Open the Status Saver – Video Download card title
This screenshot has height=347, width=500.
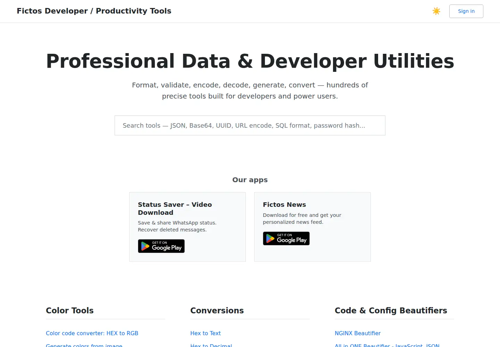[175, 209]
